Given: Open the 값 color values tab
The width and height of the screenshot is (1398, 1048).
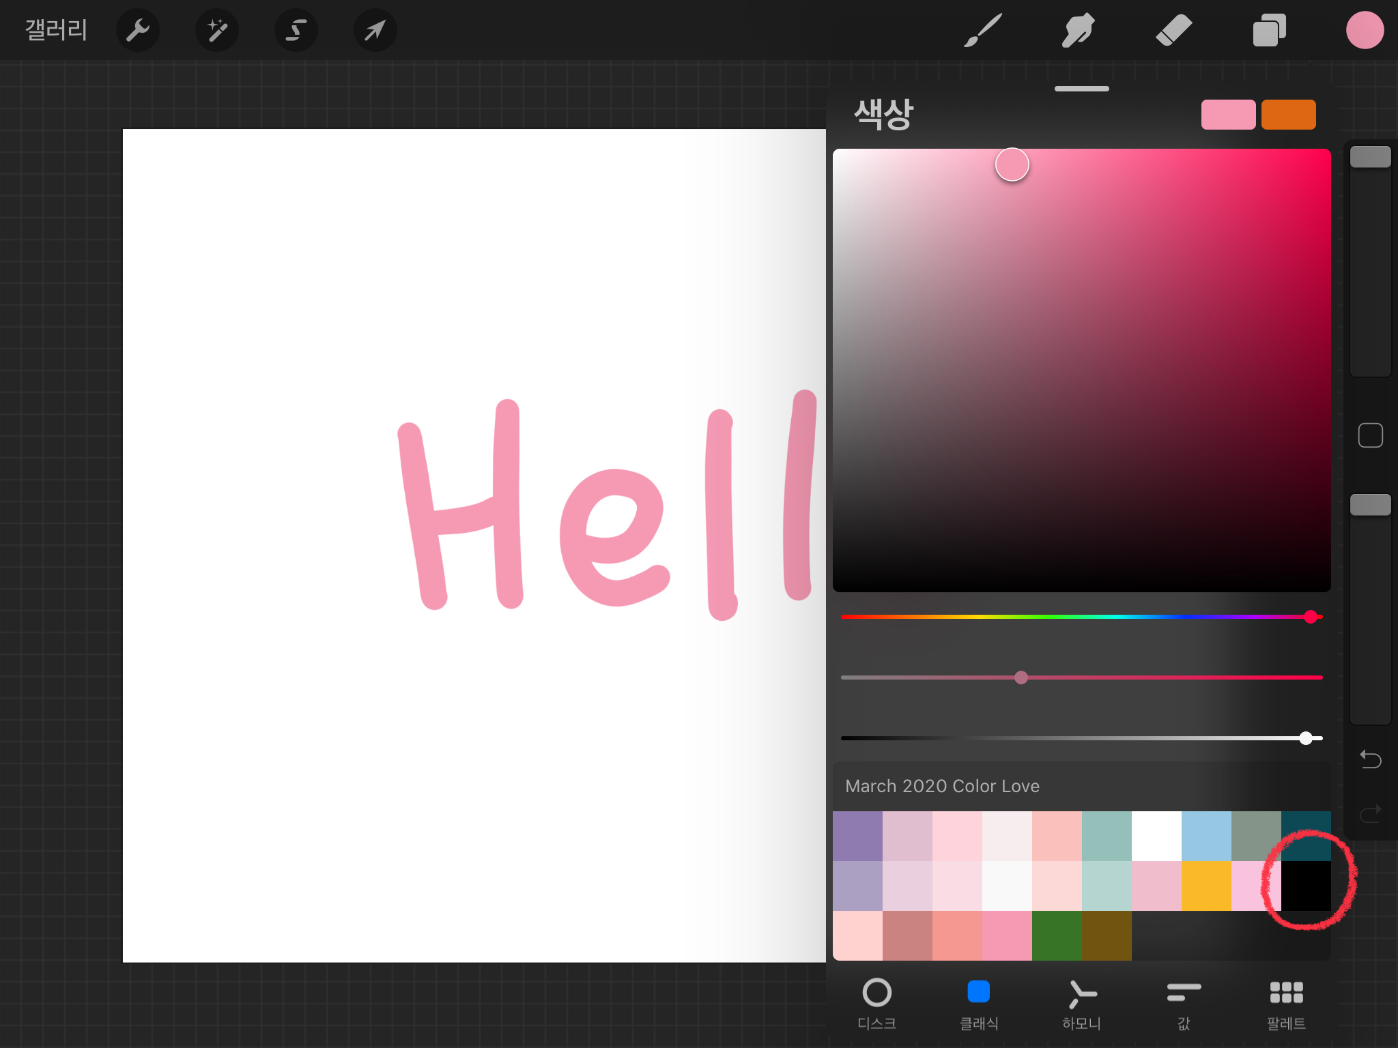Looking at the screenshot, I should [1184, 1003].
